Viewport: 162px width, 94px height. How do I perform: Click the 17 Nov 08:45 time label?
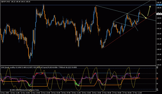tap(127, 93)
